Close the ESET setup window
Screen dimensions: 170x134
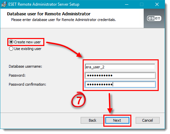coord(157,4)
